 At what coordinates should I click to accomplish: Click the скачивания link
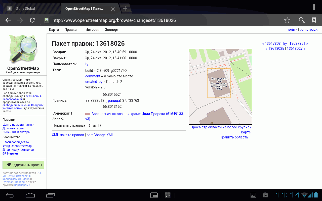pyautogui.click(x=33, y=96)
